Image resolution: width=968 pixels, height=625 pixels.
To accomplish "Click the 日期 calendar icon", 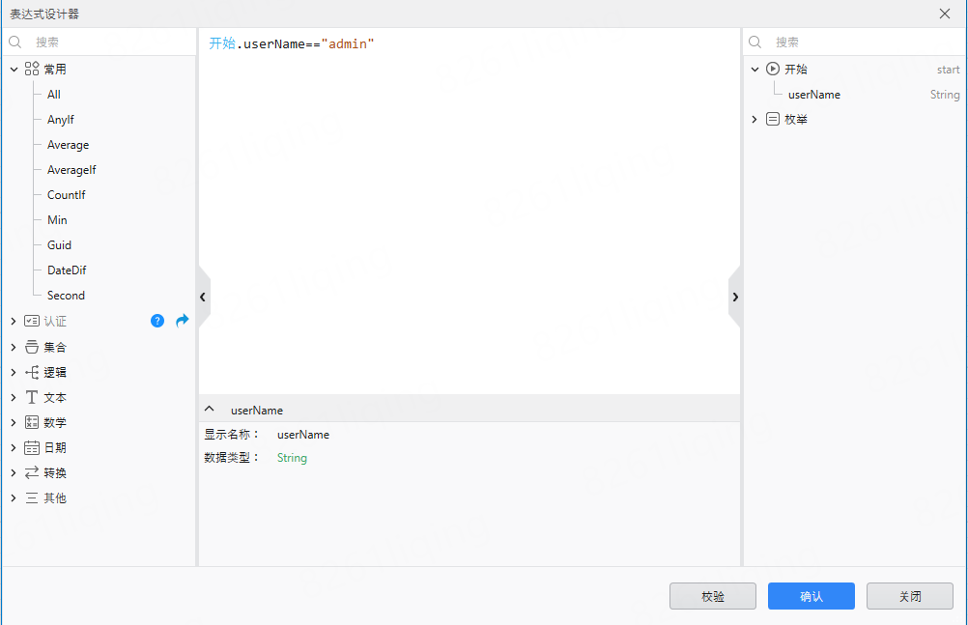I will pos(32,447).
